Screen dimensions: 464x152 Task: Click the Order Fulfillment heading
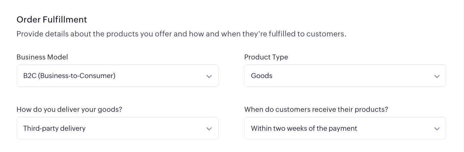[x=52, y=20]
